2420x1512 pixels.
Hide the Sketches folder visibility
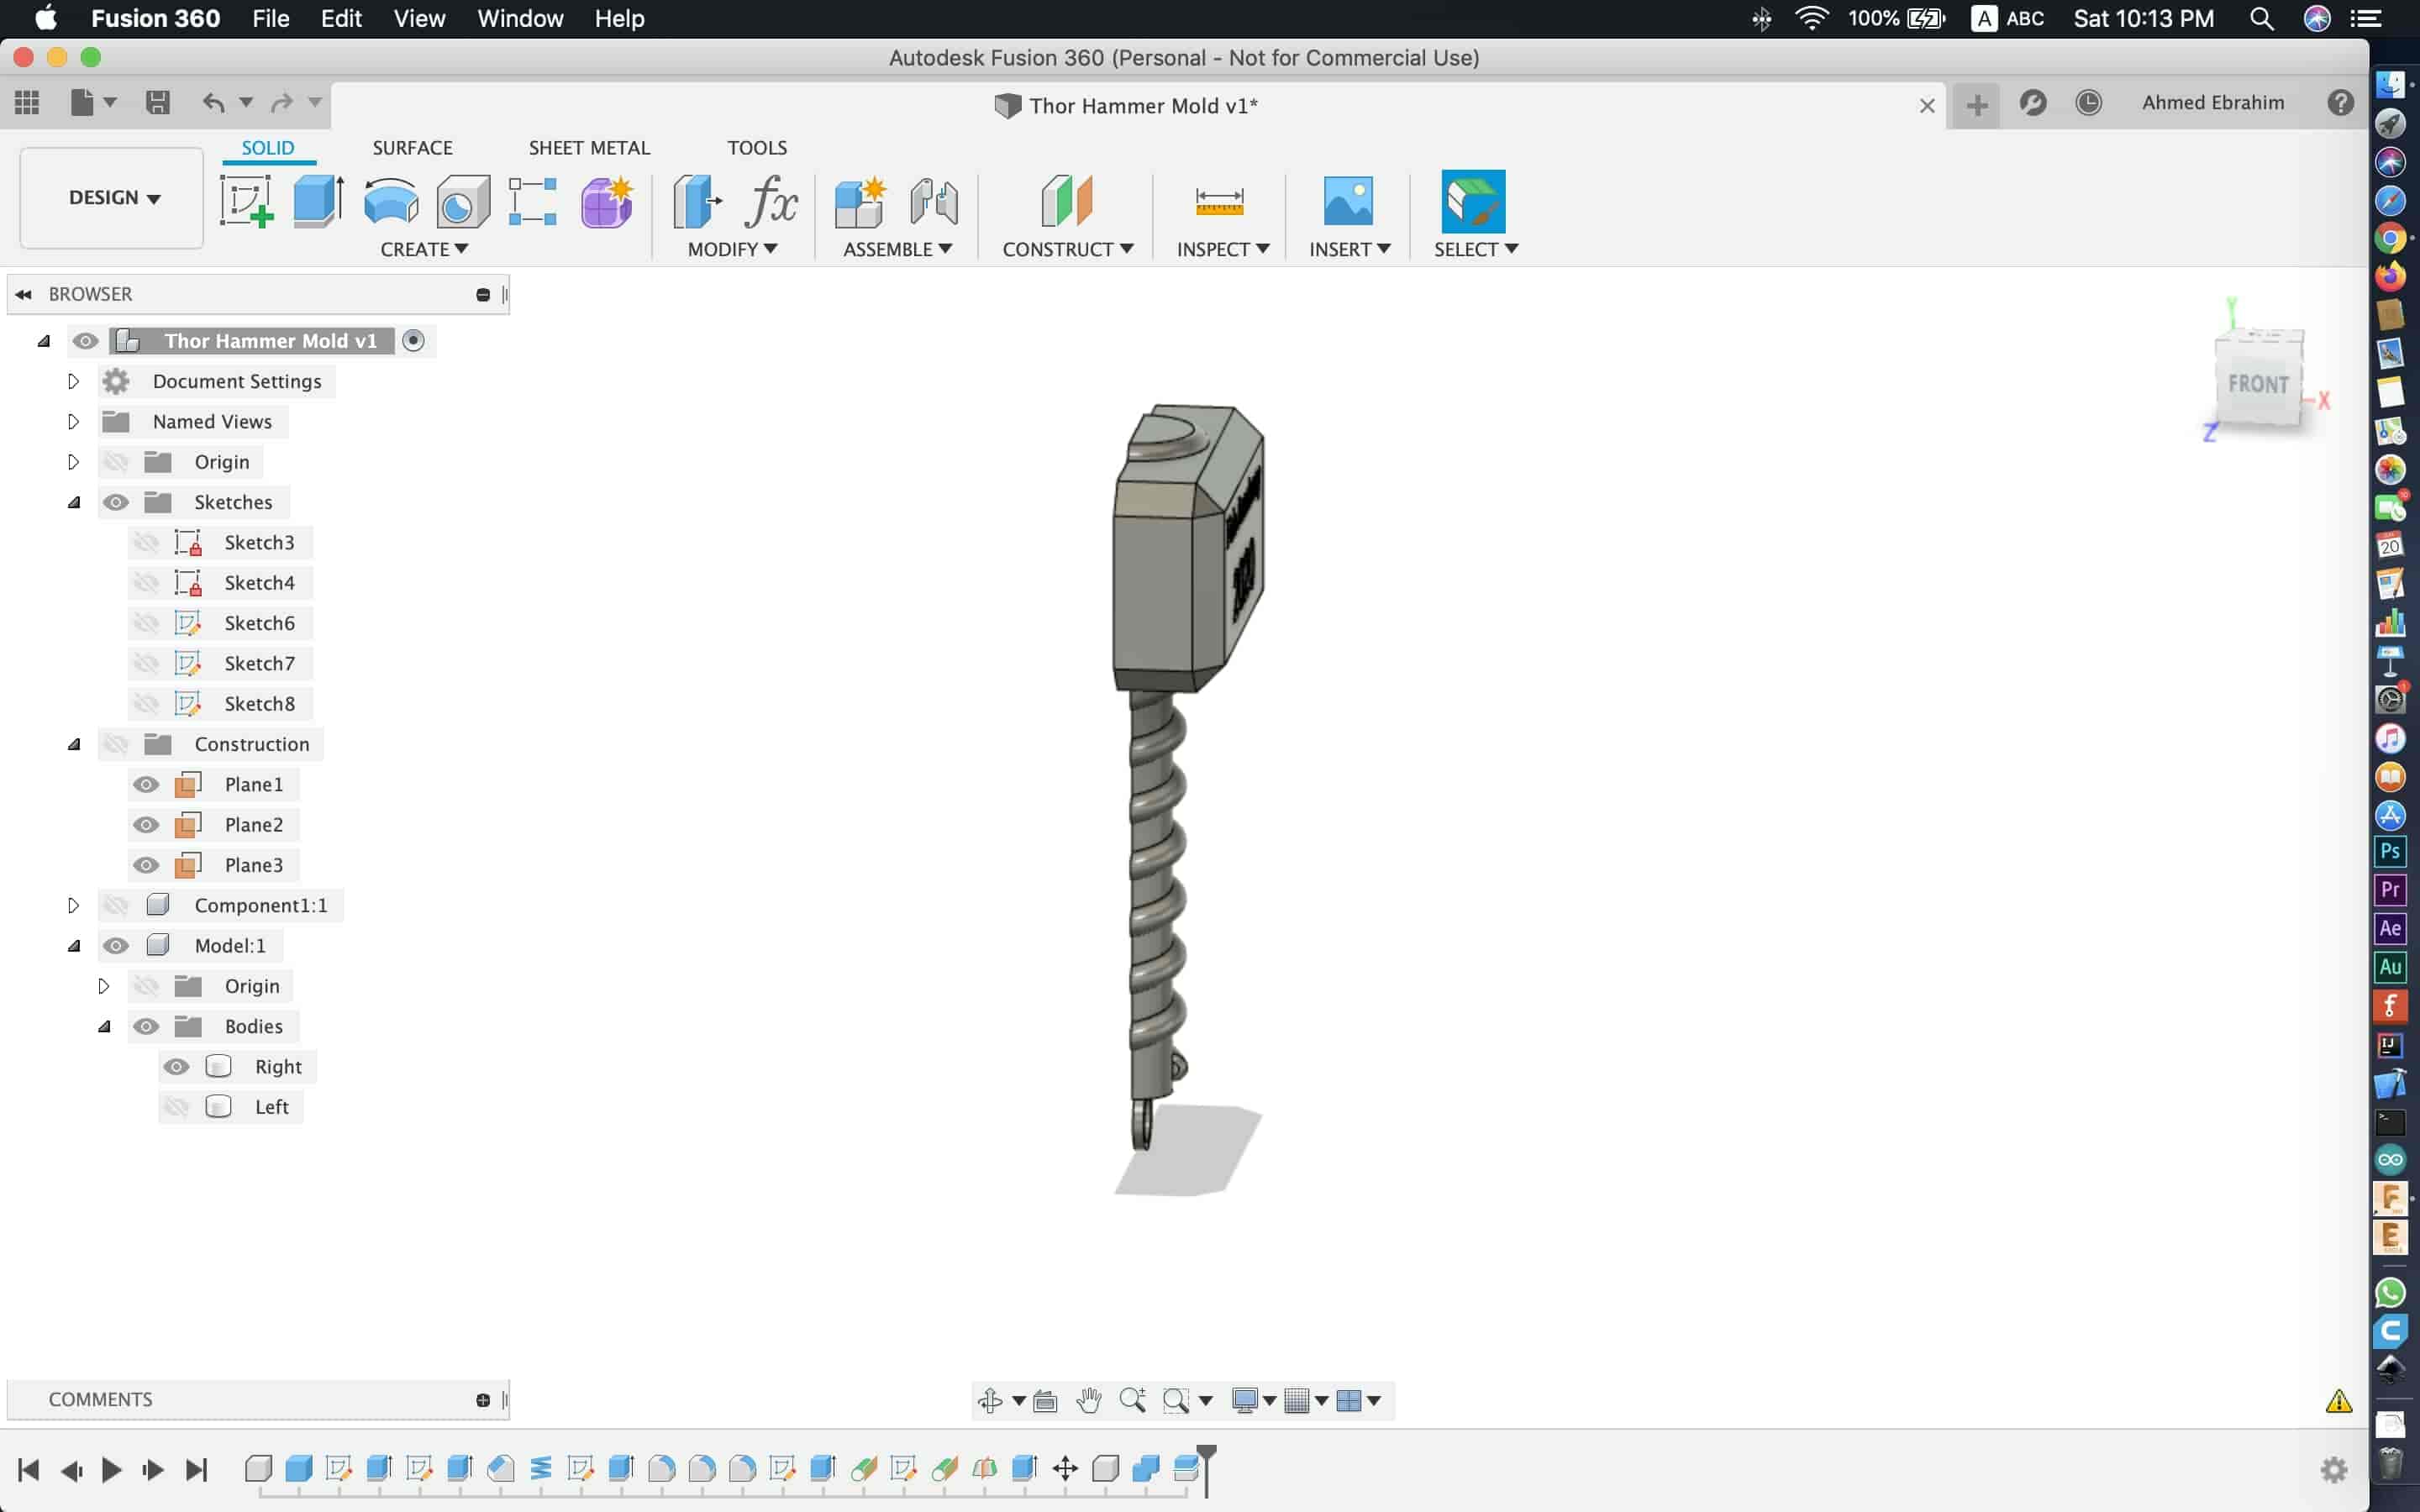click(116, 502)
